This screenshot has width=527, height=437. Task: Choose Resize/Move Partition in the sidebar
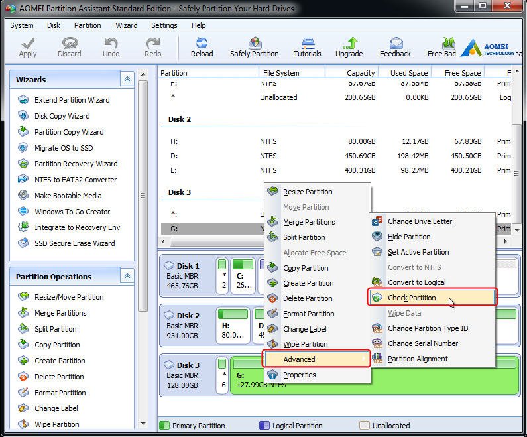pos(60,297)
